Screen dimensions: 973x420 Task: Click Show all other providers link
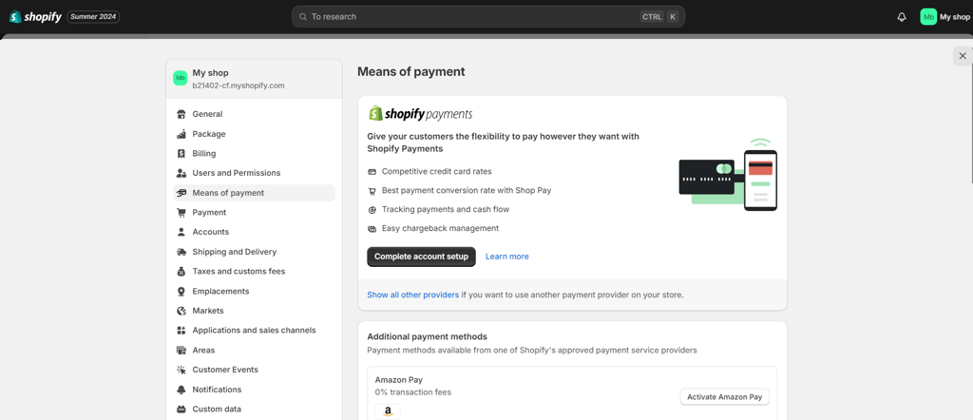point(412,295)
